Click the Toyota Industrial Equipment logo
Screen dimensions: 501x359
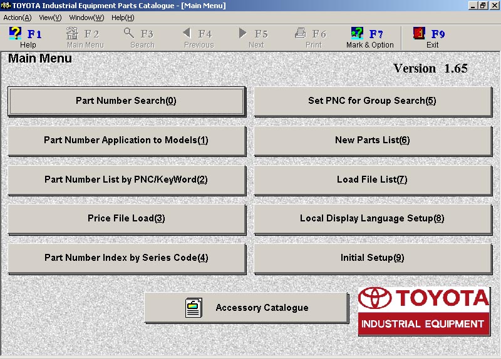coord(424,311)
